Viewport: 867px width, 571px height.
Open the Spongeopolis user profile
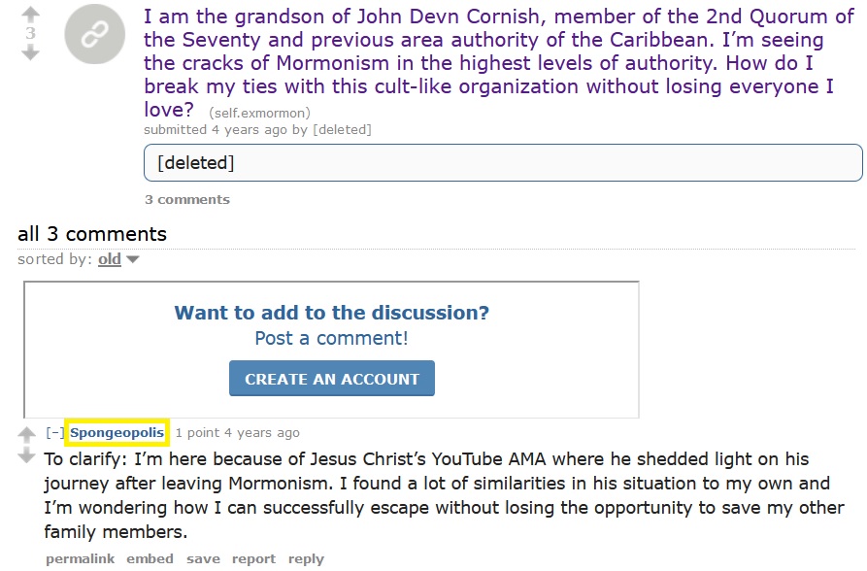(x=117, y=433)
